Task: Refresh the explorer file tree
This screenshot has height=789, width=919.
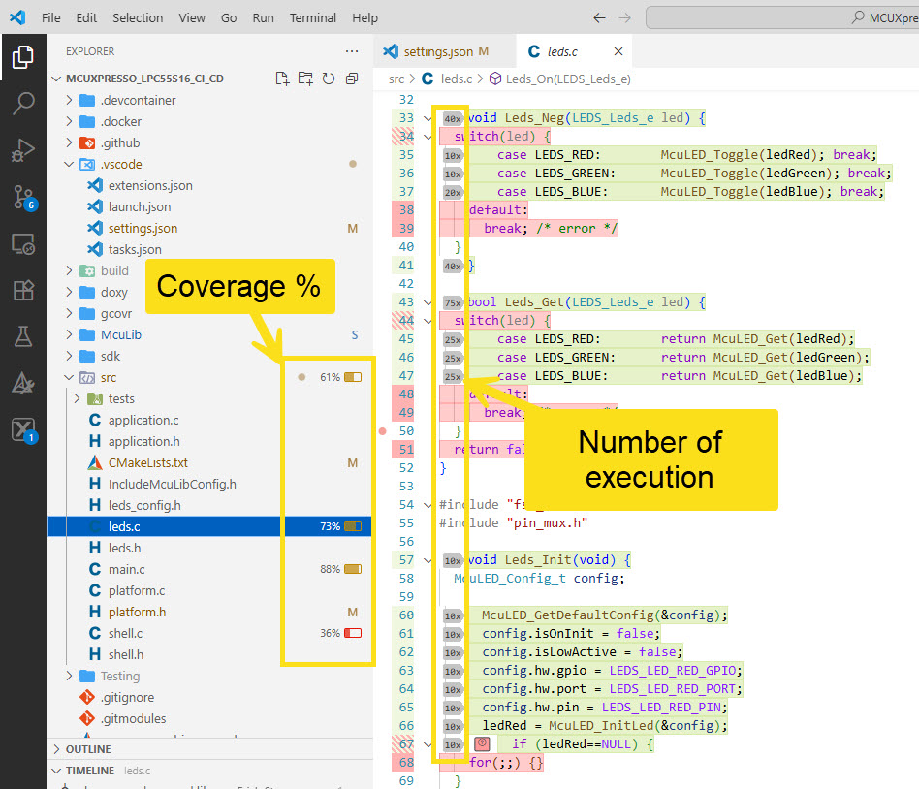Action: 329,79
